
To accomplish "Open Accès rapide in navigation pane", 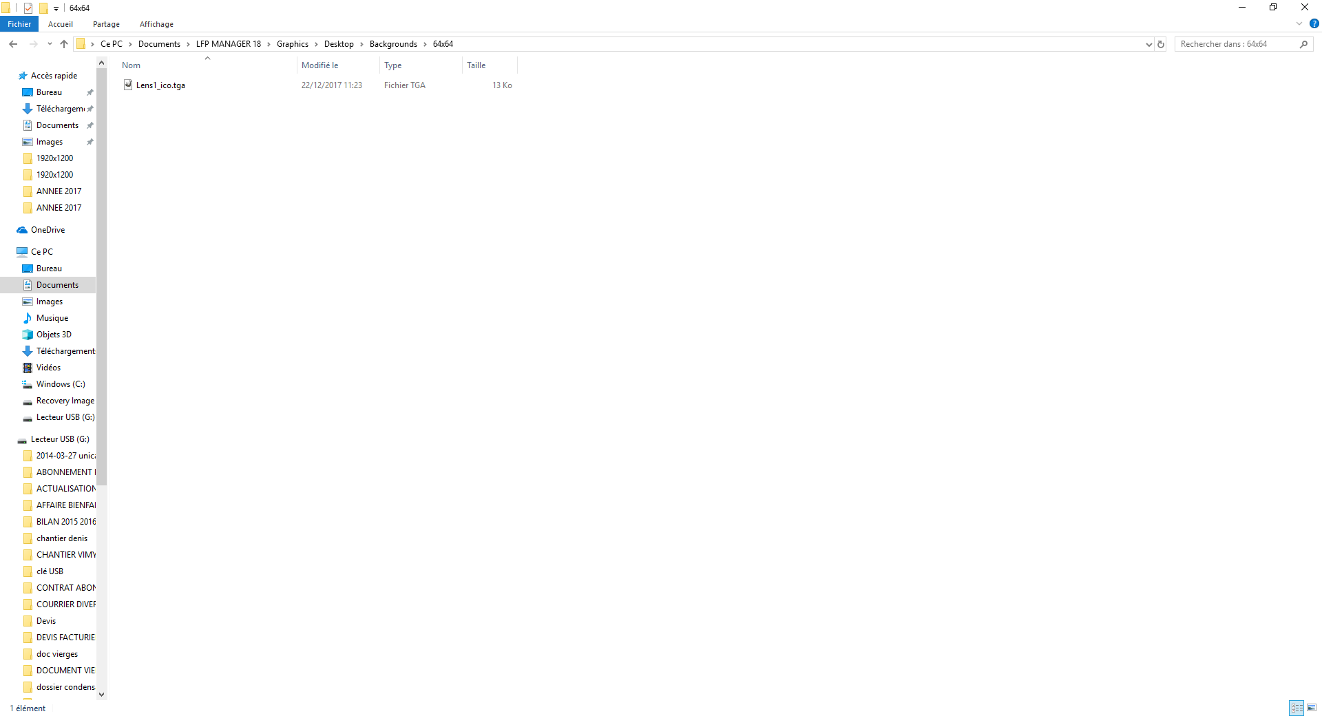I will tap(54, 76).
